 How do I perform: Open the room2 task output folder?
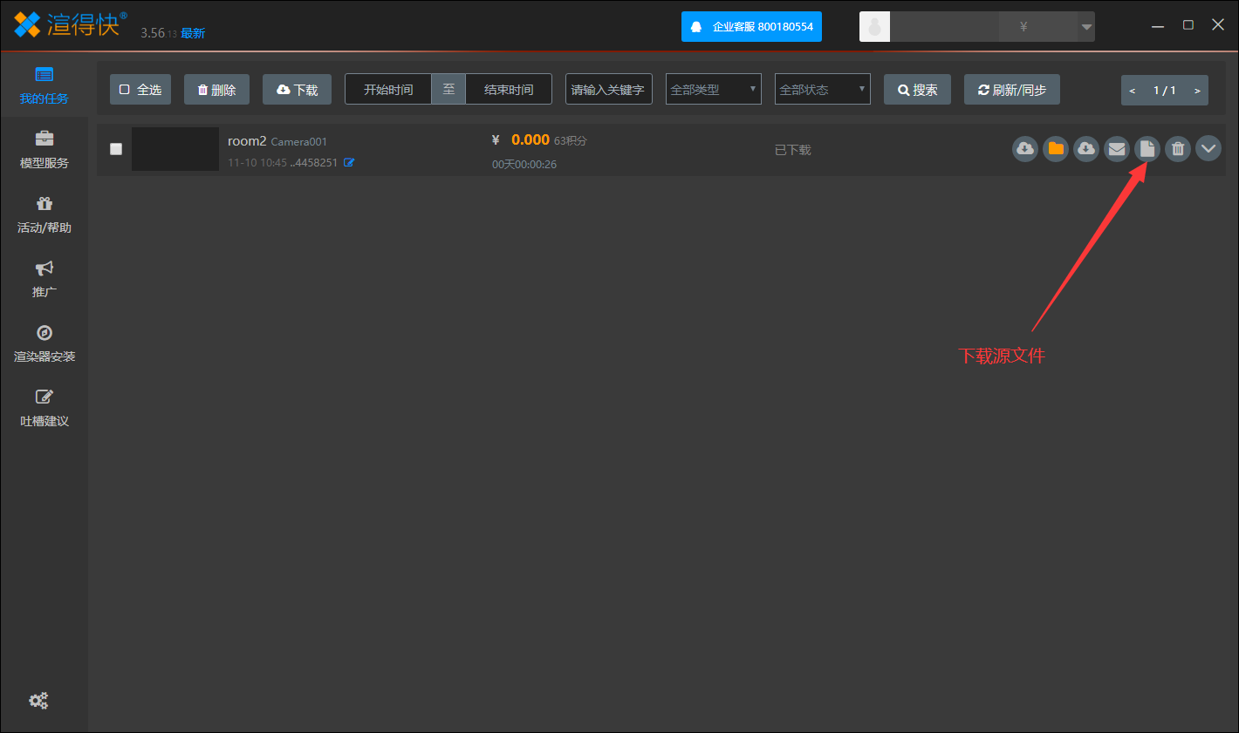click(x=1056, y=149)
